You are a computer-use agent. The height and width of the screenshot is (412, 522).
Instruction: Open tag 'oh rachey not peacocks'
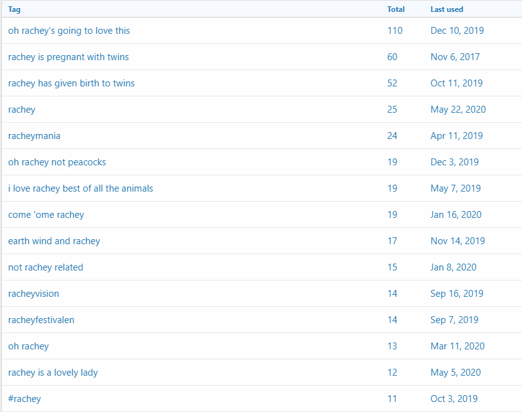57,162
